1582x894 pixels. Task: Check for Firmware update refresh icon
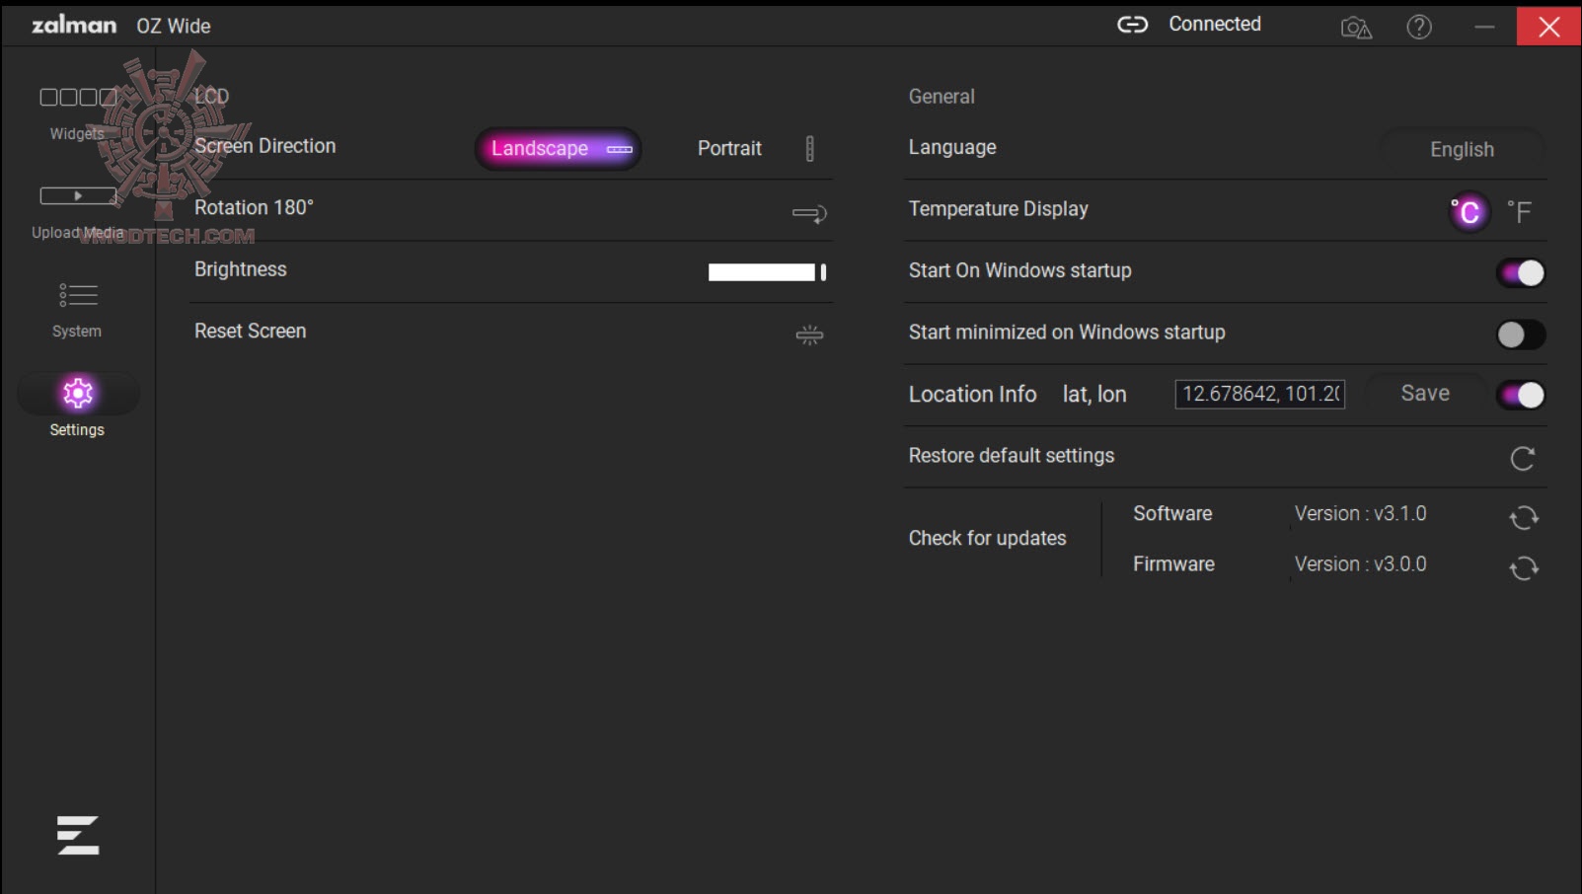coord(1524,567)
